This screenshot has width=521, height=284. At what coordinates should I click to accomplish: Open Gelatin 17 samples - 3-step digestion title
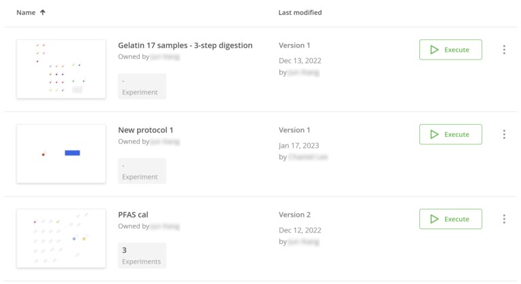click(185, 45)
